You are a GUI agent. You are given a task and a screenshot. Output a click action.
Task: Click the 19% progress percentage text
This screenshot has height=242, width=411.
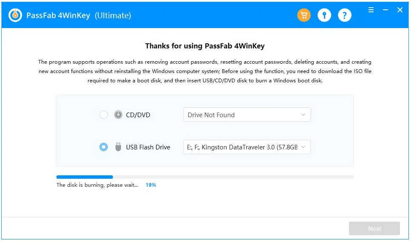click(151, 185)
